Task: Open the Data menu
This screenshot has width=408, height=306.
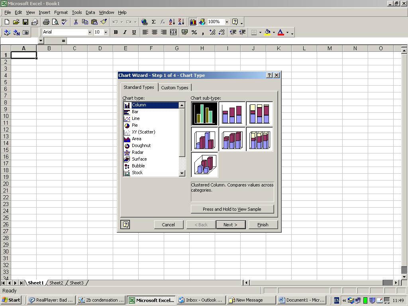Action: [x=90, y=12]
